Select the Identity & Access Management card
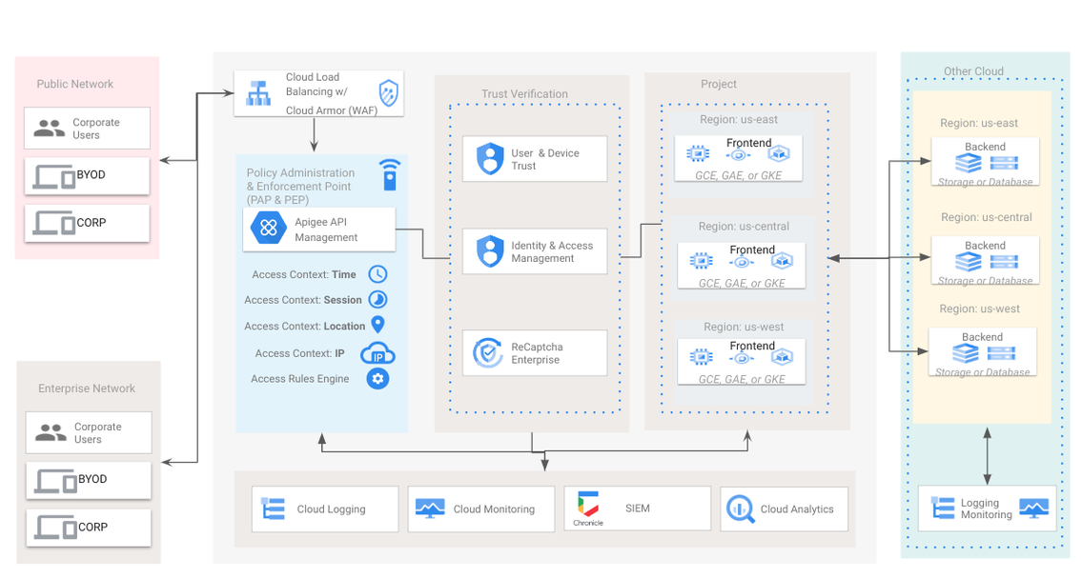 tap(535, 251)
